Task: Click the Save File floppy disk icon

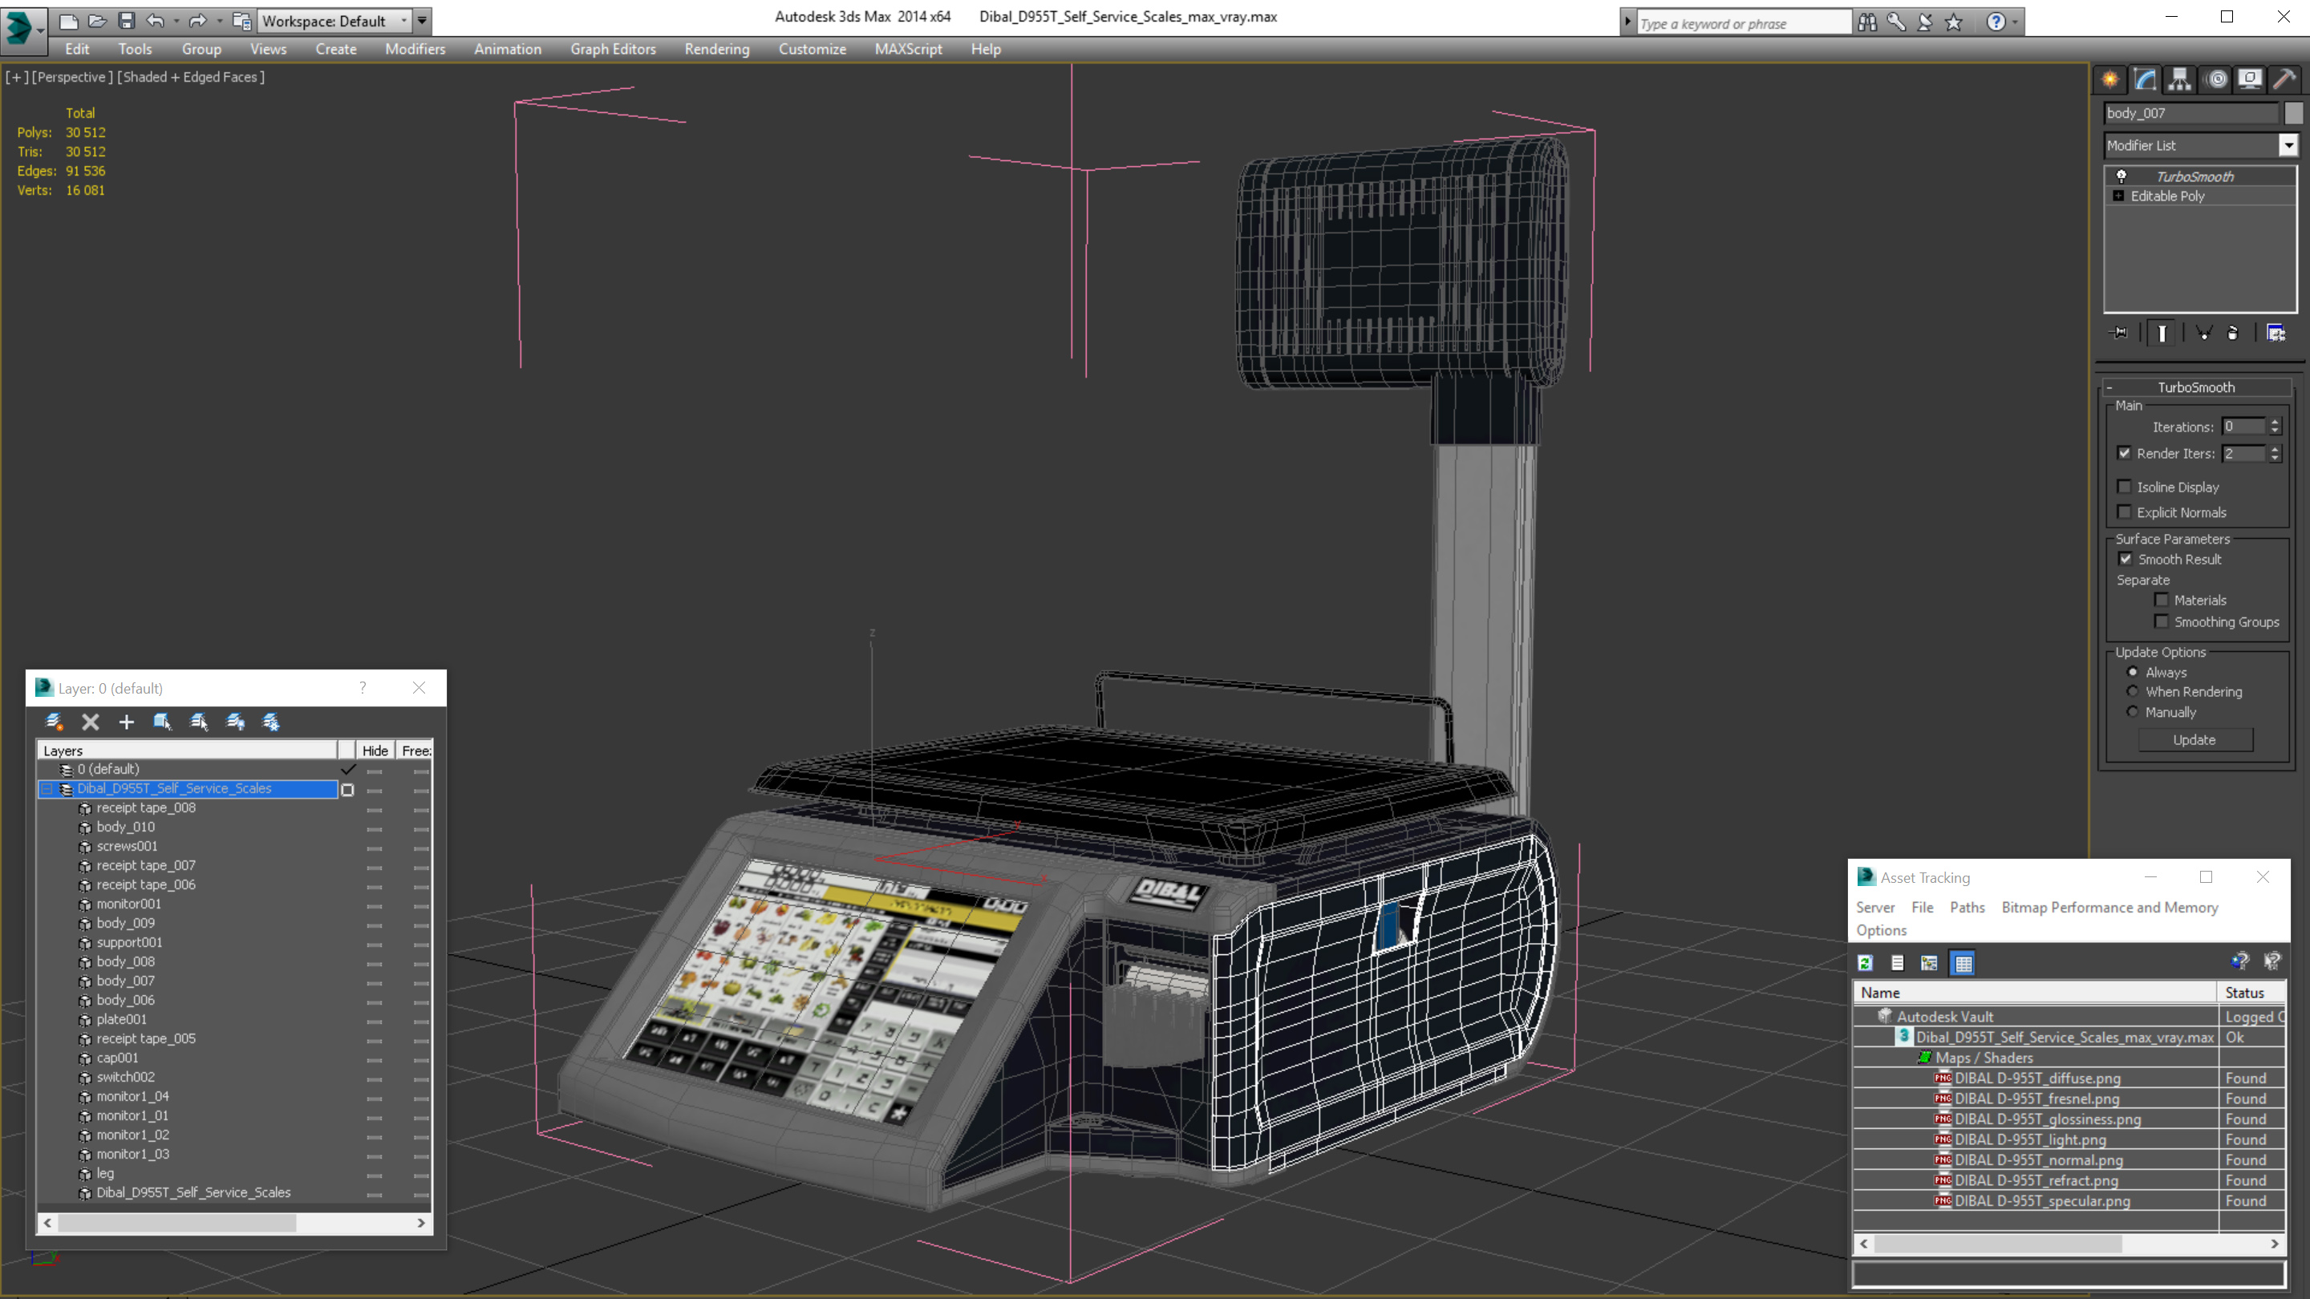Action: point(127,21)
